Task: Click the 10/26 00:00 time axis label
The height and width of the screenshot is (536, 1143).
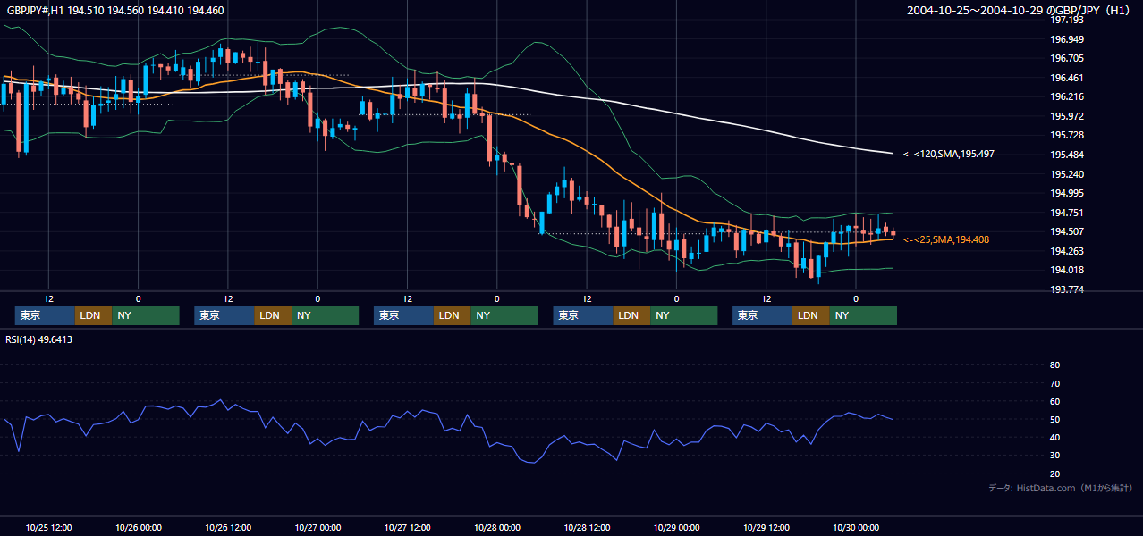Action: pyautogui.click(x=139, y=527)
